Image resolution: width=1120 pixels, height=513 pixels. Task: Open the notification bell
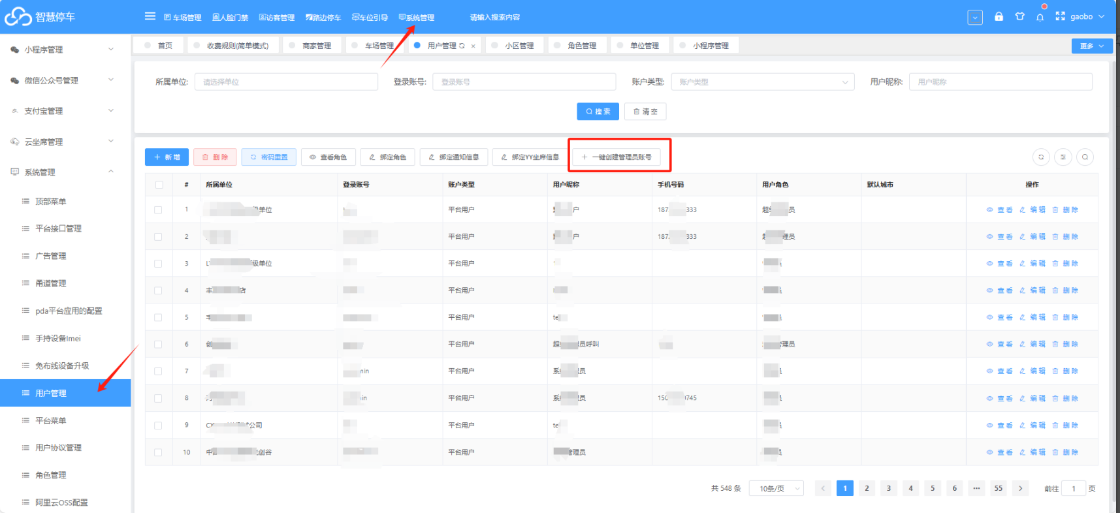(x=1040, y=17)
